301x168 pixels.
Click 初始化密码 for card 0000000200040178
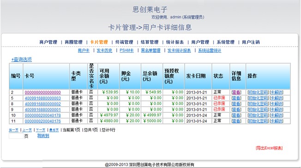(x=258, y=116)
